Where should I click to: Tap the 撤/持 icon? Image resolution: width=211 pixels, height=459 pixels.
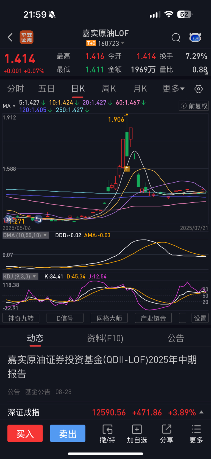tap(107, 434)
